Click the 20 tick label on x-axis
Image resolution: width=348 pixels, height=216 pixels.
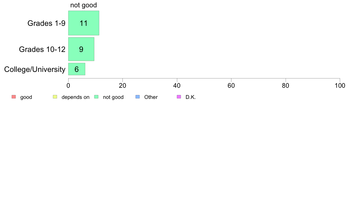coord(122,86)
